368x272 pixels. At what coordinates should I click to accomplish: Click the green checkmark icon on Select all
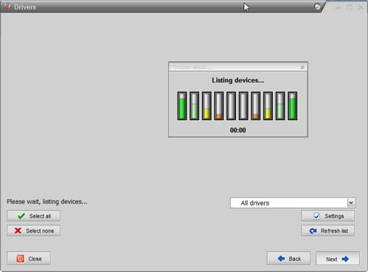[x=21, y=216]
